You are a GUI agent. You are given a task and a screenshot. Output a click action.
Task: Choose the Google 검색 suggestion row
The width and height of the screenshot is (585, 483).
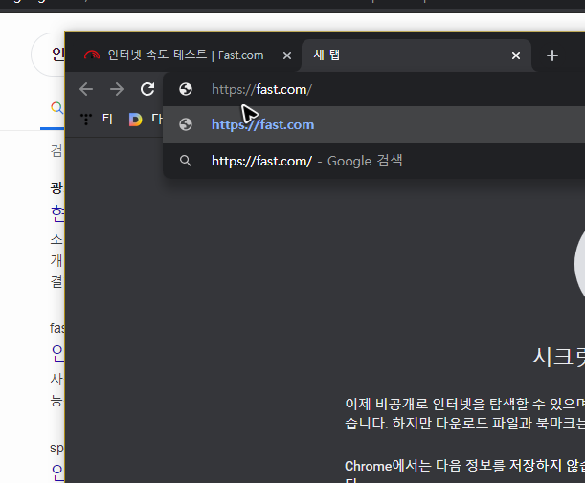pyautogui.click(x=373, y=161)
